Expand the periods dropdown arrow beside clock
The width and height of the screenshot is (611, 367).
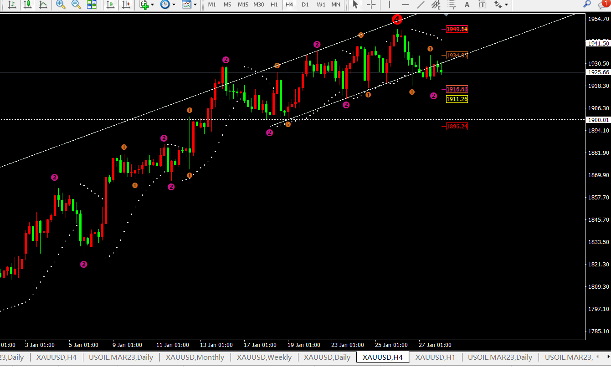click(174, 5)
